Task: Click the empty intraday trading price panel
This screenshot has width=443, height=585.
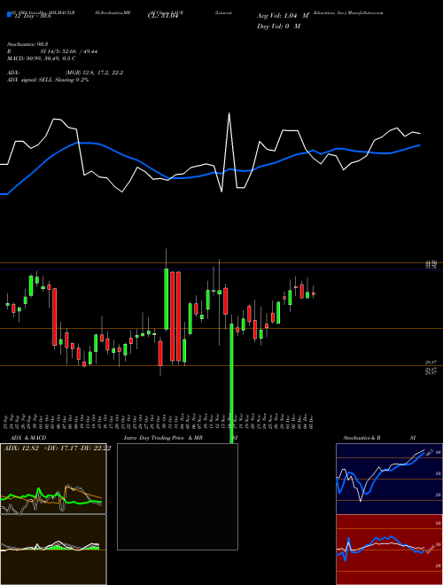Action: pyautogui.click(x=177, y=496)
